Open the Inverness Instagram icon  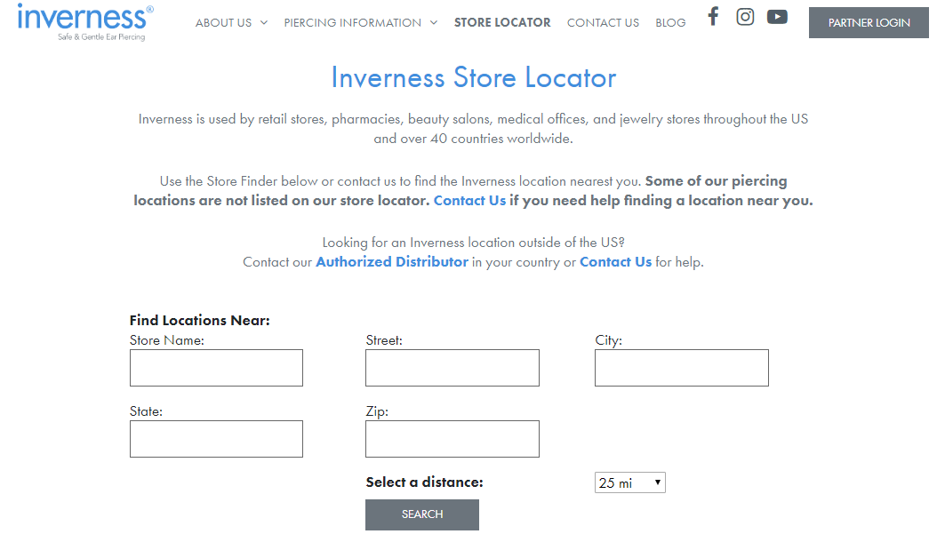(745, 16)
